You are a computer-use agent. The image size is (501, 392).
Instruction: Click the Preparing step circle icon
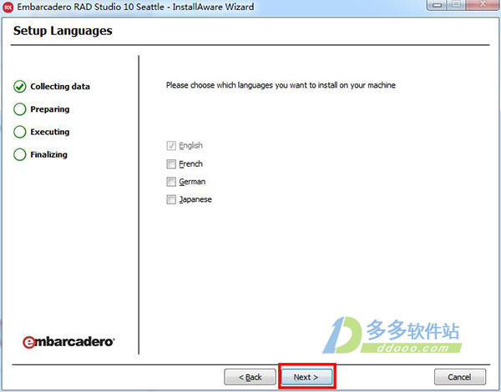(20, 109)
